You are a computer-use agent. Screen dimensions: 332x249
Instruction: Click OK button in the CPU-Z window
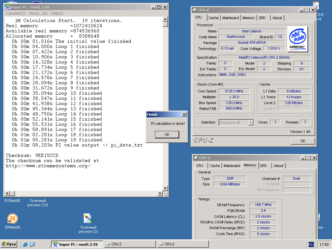303,141
